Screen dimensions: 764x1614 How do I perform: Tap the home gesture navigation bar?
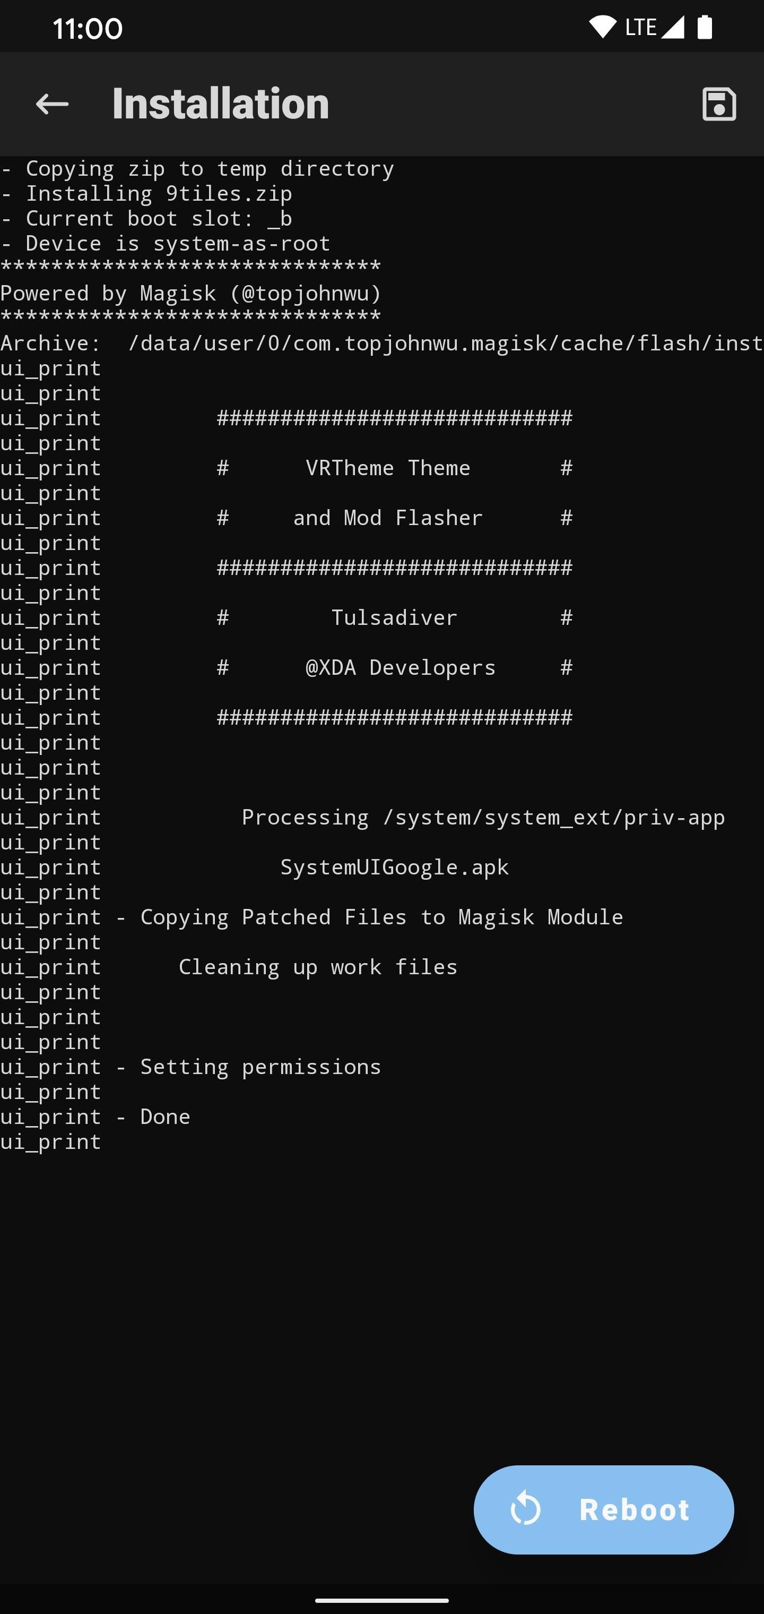pos(382,1600)
